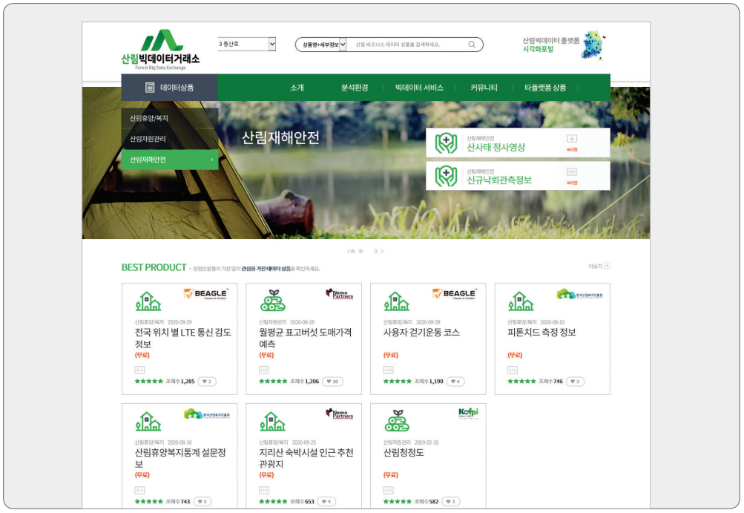Open the 타플랫폼 상품 menu
744x513 pixels.
tap(545, 88)
